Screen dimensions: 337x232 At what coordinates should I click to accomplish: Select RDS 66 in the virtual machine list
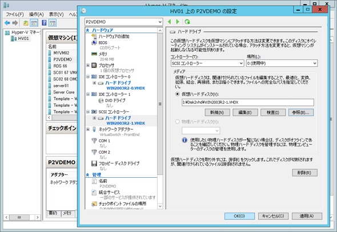pyautogui.click(x=60, y=66)
